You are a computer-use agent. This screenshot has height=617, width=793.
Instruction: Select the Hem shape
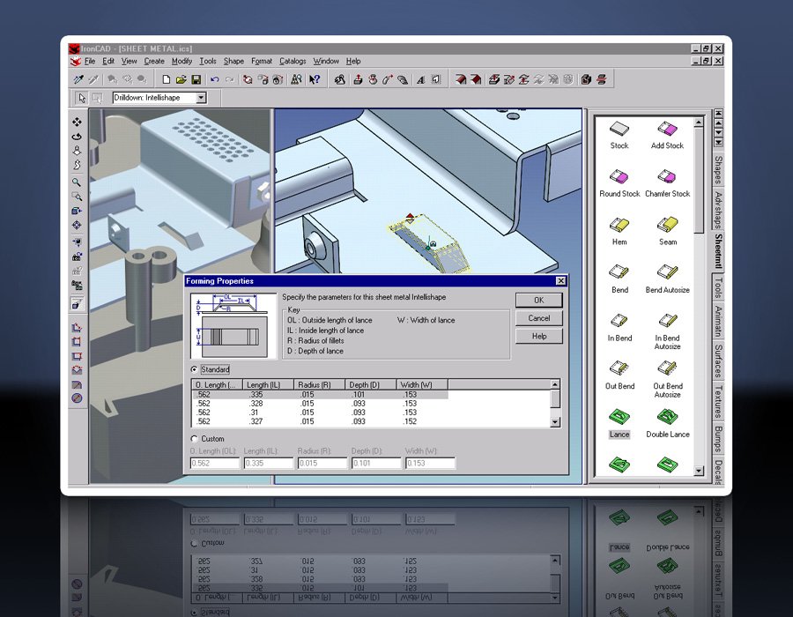pos(619,232)
